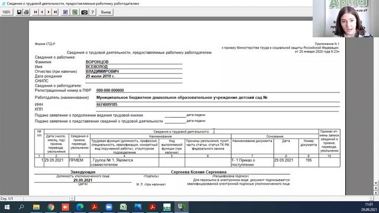The width and height of the screenshot is (379, 213).
Task: Open Zoom from the taskbar
Action: [x=109, y=207]
